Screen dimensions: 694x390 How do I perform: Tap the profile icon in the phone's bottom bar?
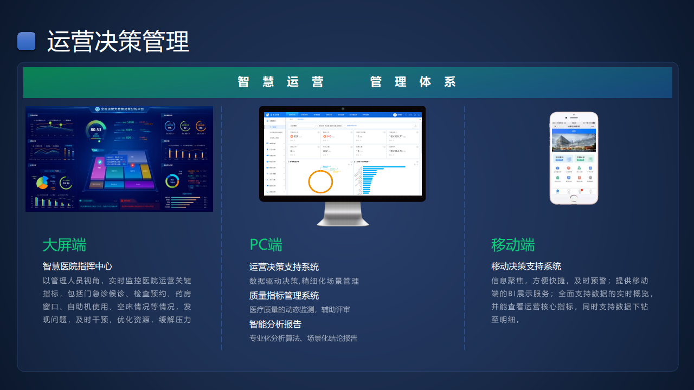[590, 191]
